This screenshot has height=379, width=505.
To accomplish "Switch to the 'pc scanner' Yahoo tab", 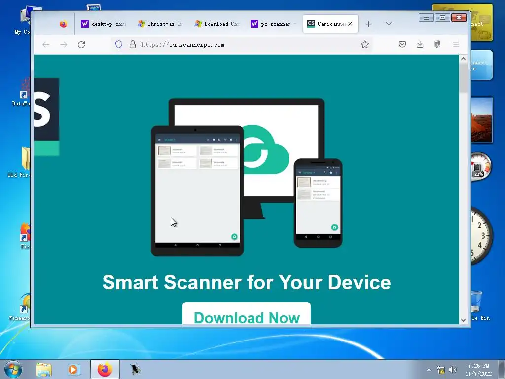I will [x=274, y=24].
